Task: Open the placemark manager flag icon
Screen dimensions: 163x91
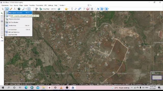Action: click(84, 9)
